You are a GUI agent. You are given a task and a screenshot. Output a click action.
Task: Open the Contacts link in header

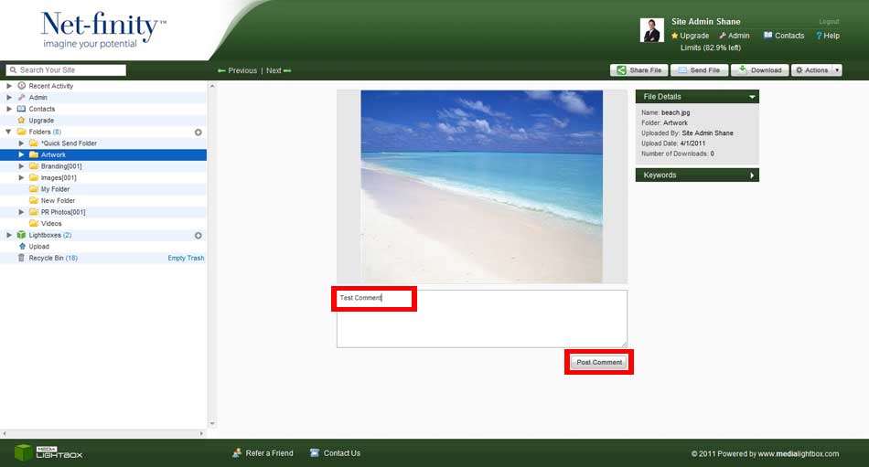pos(783,36)
